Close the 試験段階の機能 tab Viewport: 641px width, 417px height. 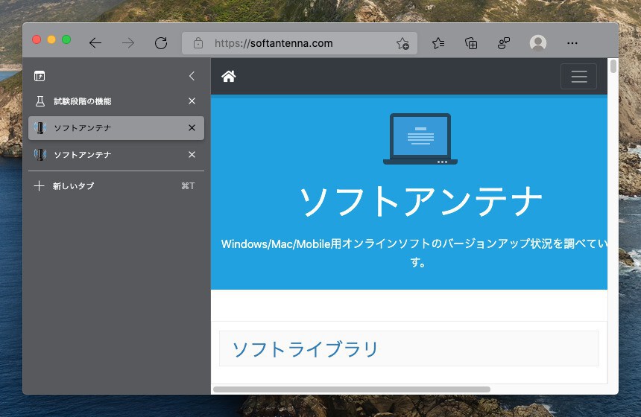pos(192,101)
